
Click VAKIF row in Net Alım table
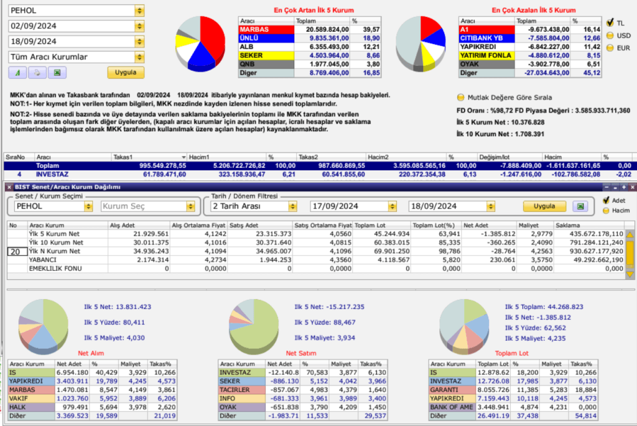click(x=93, y=399)
